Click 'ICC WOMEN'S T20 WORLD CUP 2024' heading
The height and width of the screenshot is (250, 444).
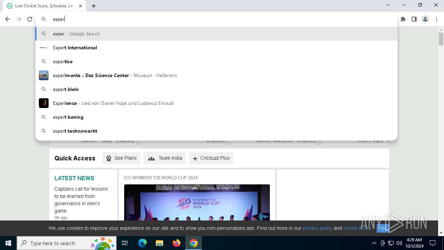click(x=161, y=178)
